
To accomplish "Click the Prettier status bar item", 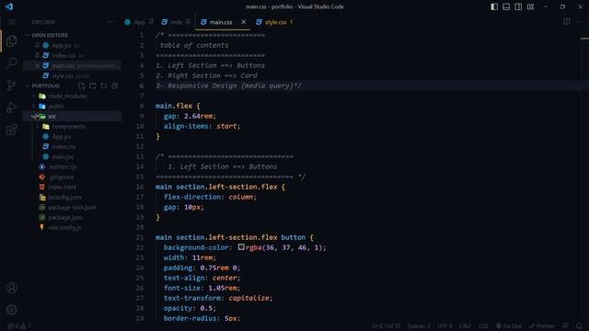I will [541, 326].
